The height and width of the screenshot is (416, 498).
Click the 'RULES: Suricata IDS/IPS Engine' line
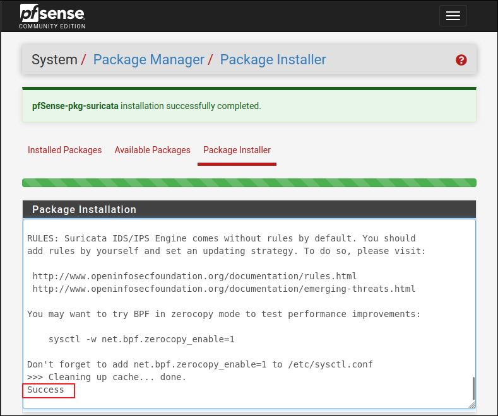tap(222, 238)
